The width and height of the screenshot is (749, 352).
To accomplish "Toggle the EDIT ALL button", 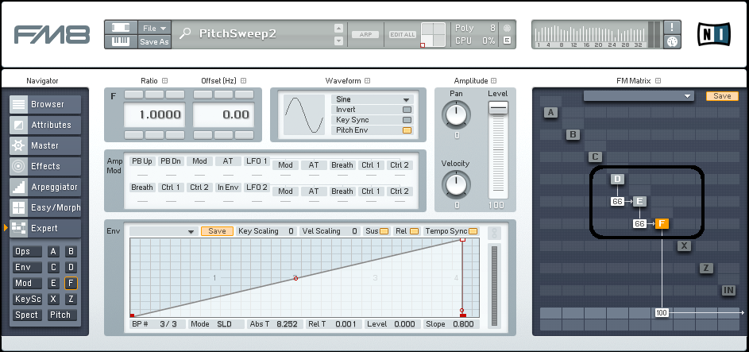I will 403,34.
